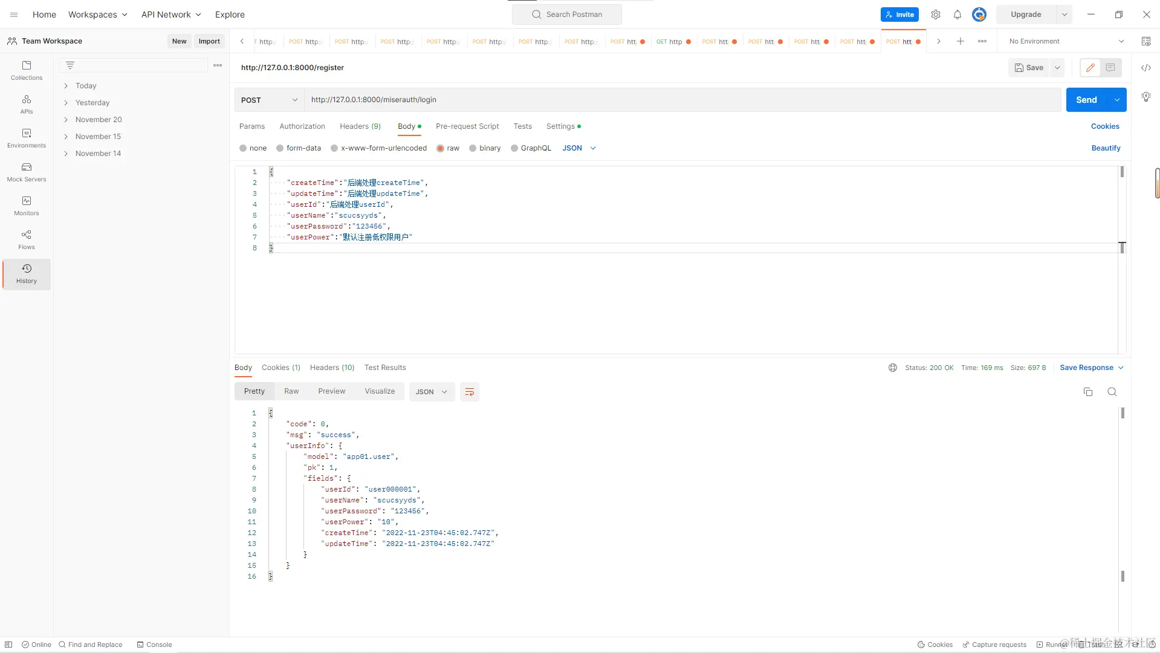Open the APIs sidebar panel

(27, 104)
